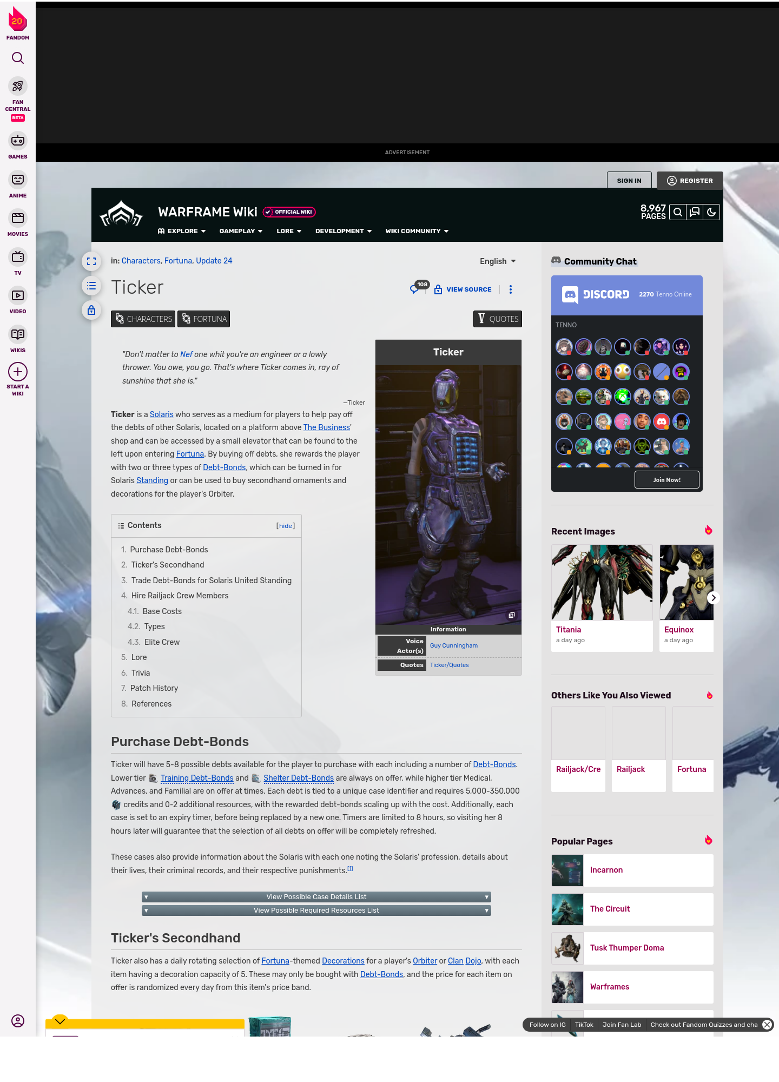Open Titania recent image thumbnail
779x1082 pixels.
coord(602,582)
